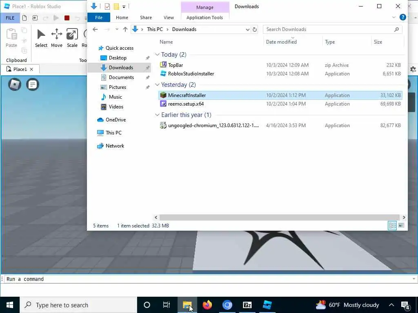418x313 pixels.
Task: Sort by Date modified column
Action: (281, 42)
